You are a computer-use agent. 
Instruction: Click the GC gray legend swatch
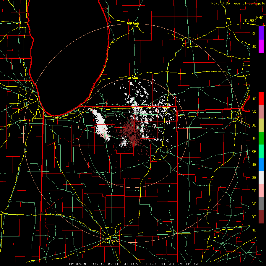point(261,204)
